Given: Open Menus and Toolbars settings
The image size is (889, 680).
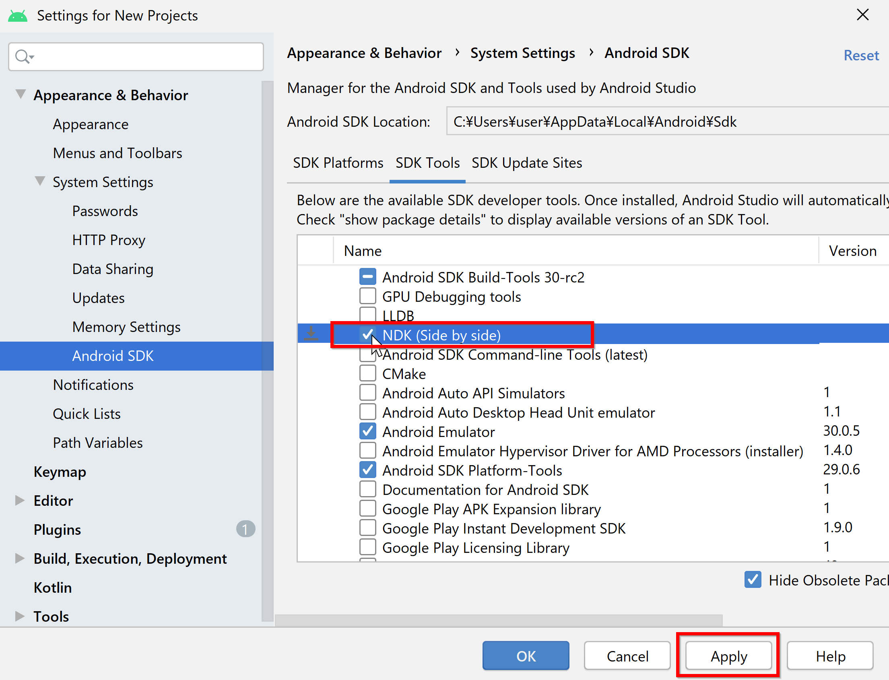Looking at the screenshot, I should point(118,153).
